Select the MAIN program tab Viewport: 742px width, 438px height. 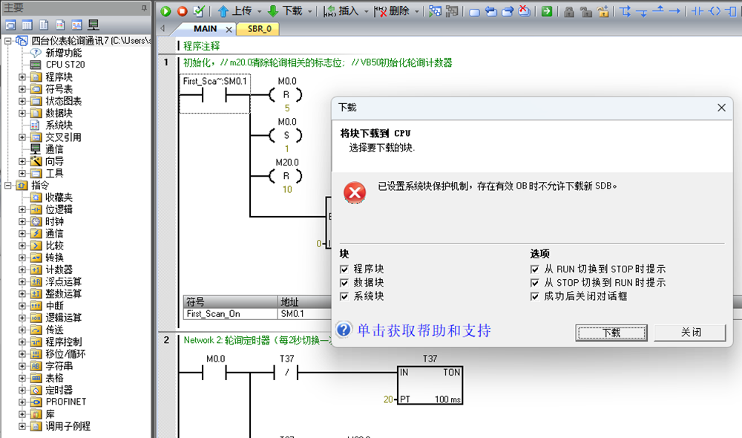[x=205, y=29]
